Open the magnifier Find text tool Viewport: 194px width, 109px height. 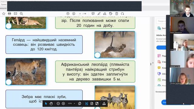point(22,14)
